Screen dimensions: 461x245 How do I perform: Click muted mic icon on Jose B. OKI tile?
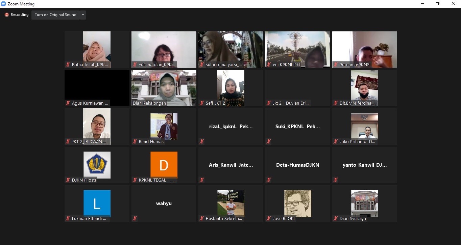[x=269, y=218]
